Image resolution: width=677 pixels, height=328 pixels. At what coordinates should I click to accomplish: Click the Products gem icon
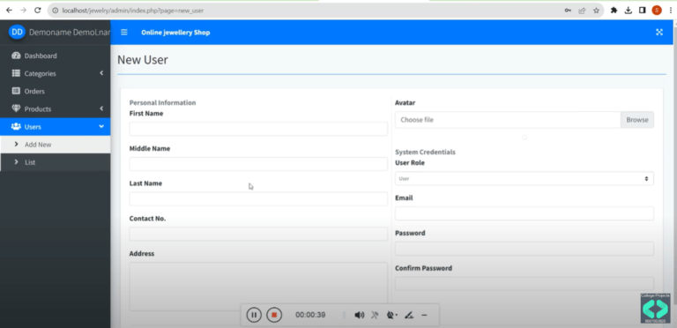point(16,108)
